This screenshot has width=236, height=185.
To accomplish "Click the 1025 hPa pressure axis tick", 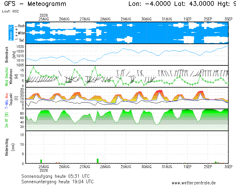I will (x=20, y=47).
